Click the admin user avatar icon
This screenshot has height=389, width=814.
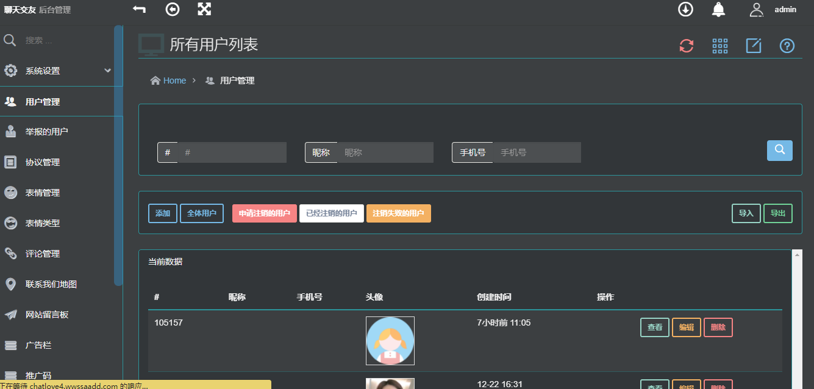click(757, 9)
